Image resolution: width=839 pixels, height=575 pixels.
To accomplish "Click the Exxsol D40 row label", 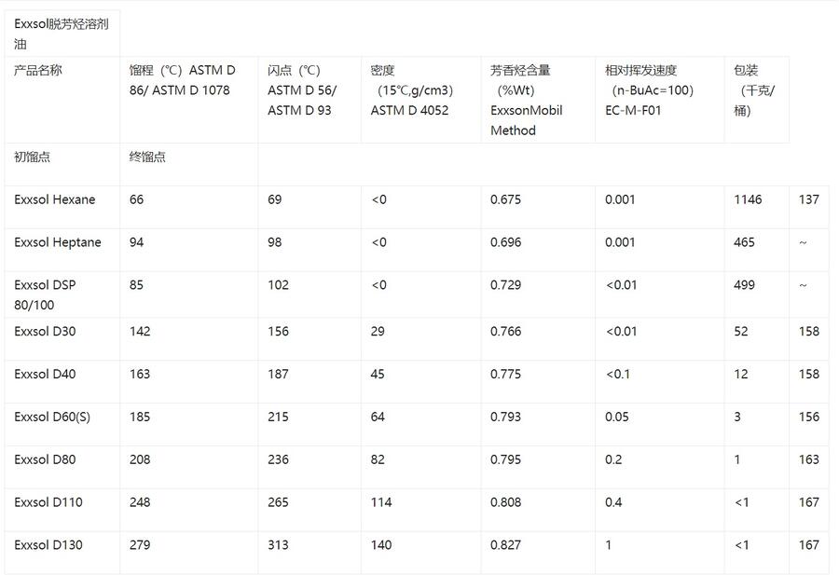I will tap(45, 374).
